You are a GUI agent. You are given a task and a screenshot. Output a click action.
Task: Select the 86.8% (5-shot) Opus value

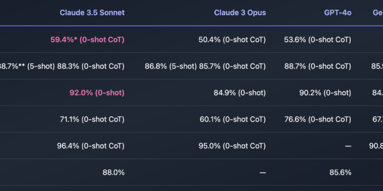[x=171, y=66]
